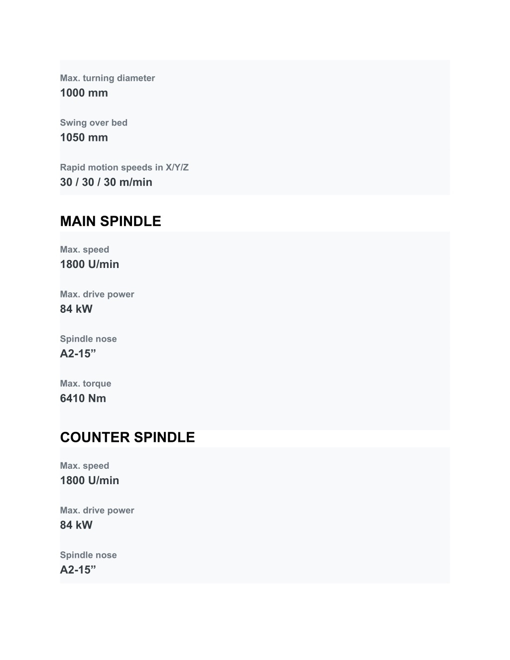
Task: Click the counter spindle Max. speed label
Action: click(85, 466)
